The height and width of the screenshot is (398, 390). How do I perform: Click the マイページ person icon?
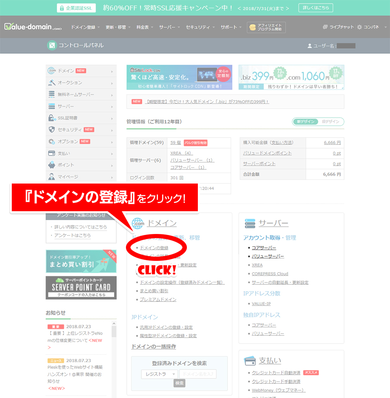click(x=52, y=177)
